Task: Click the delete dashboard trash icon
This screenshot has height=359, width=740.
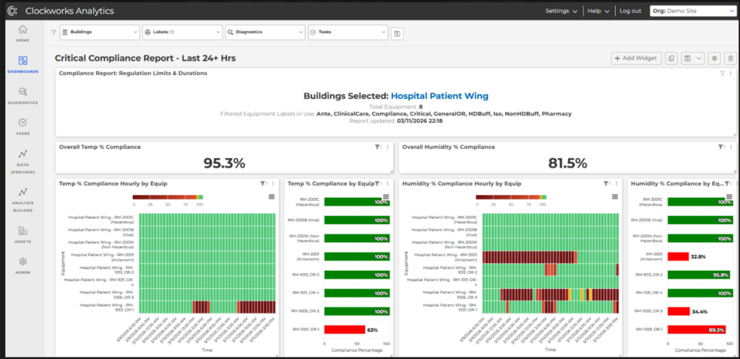Action: pos(731,59)
